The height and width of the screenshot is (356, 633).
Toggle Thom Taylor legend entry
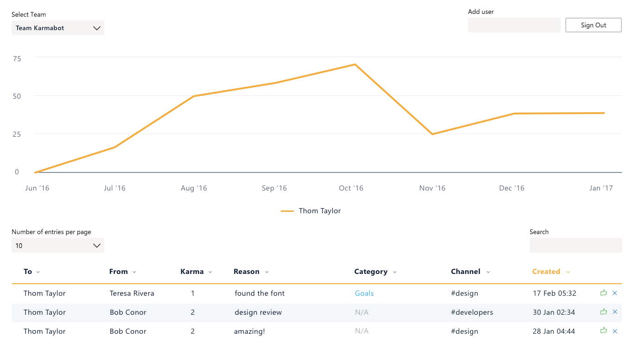click(311, 211)
